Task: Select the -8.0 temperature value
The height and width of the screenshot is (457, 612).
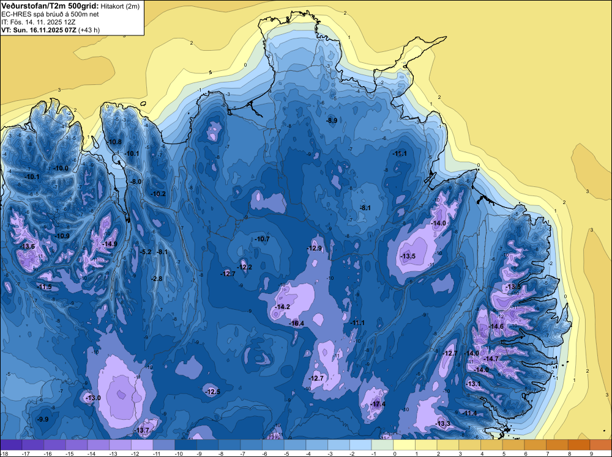Action: [x=136, y=181]
